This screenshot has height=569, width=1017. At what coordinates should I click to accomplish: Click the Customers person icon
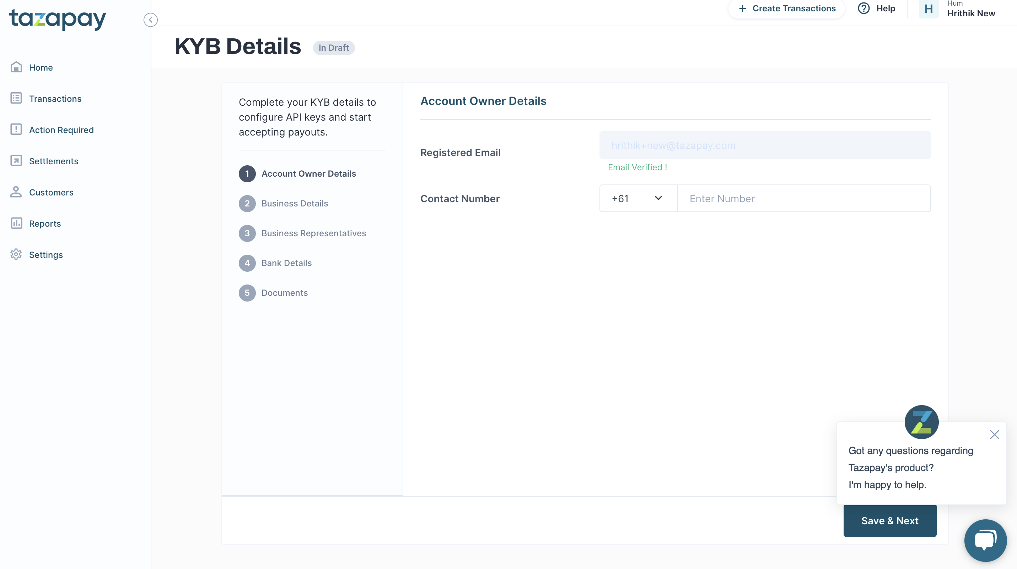click(x=16, y=192)
